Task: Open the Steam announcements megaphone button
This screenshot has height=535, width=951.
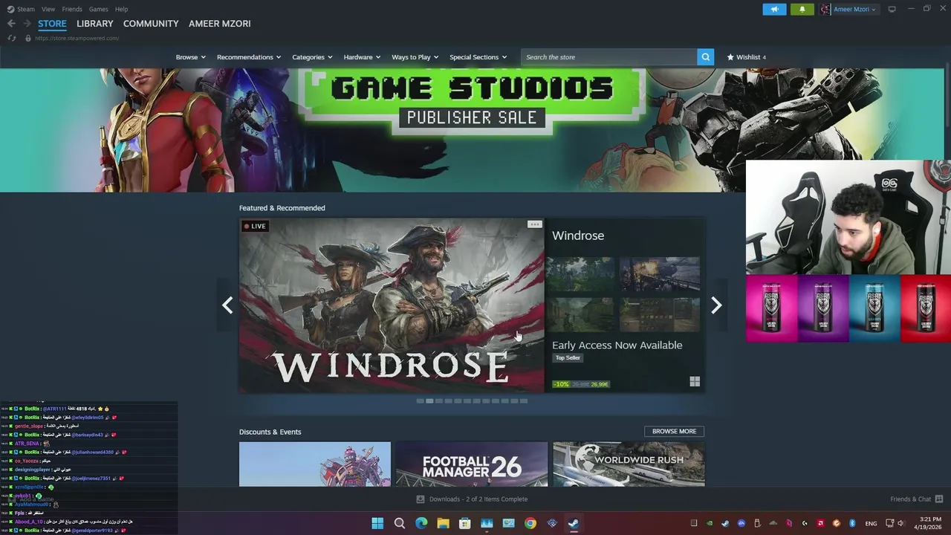Action: pyautogui.click(x=774, y=9)
